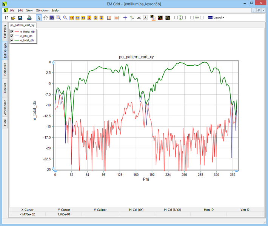The image size is (268, 226).
Task: Save the graph using the floppy disk icon
Action: (x=20, y=18)
